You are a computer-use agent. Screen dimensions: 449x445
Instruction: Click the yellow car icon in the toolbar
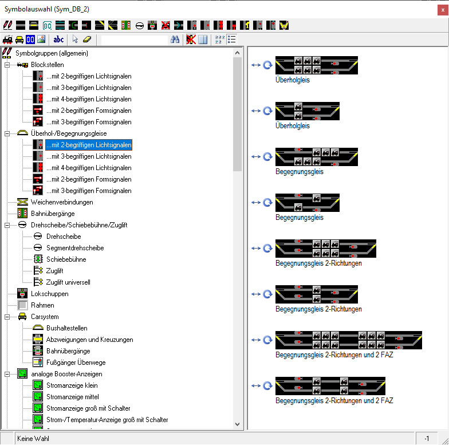tap(19, 40)
